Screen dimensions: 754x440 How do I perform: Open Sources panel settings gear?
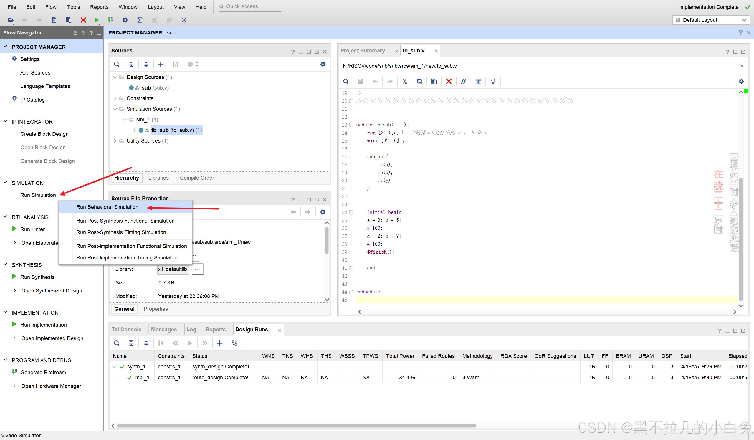[x=323, y=64]
